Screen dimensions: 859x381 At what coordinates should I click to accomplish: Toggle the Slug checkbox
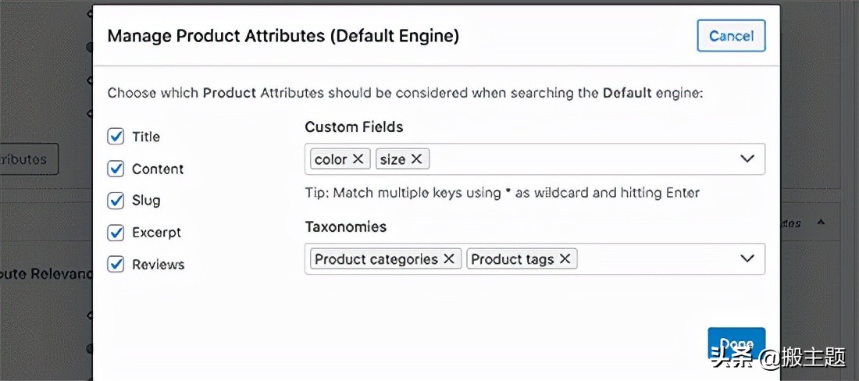click(x=116, y=201)
